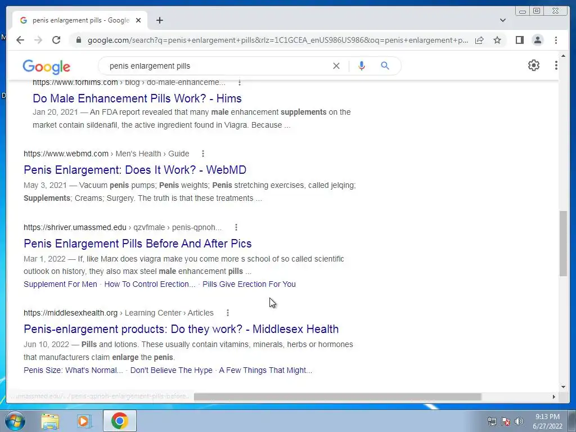Open the 'How To Control Erection...' sitelink
Screen dimensions: 576x432
[x=150, y=284]
